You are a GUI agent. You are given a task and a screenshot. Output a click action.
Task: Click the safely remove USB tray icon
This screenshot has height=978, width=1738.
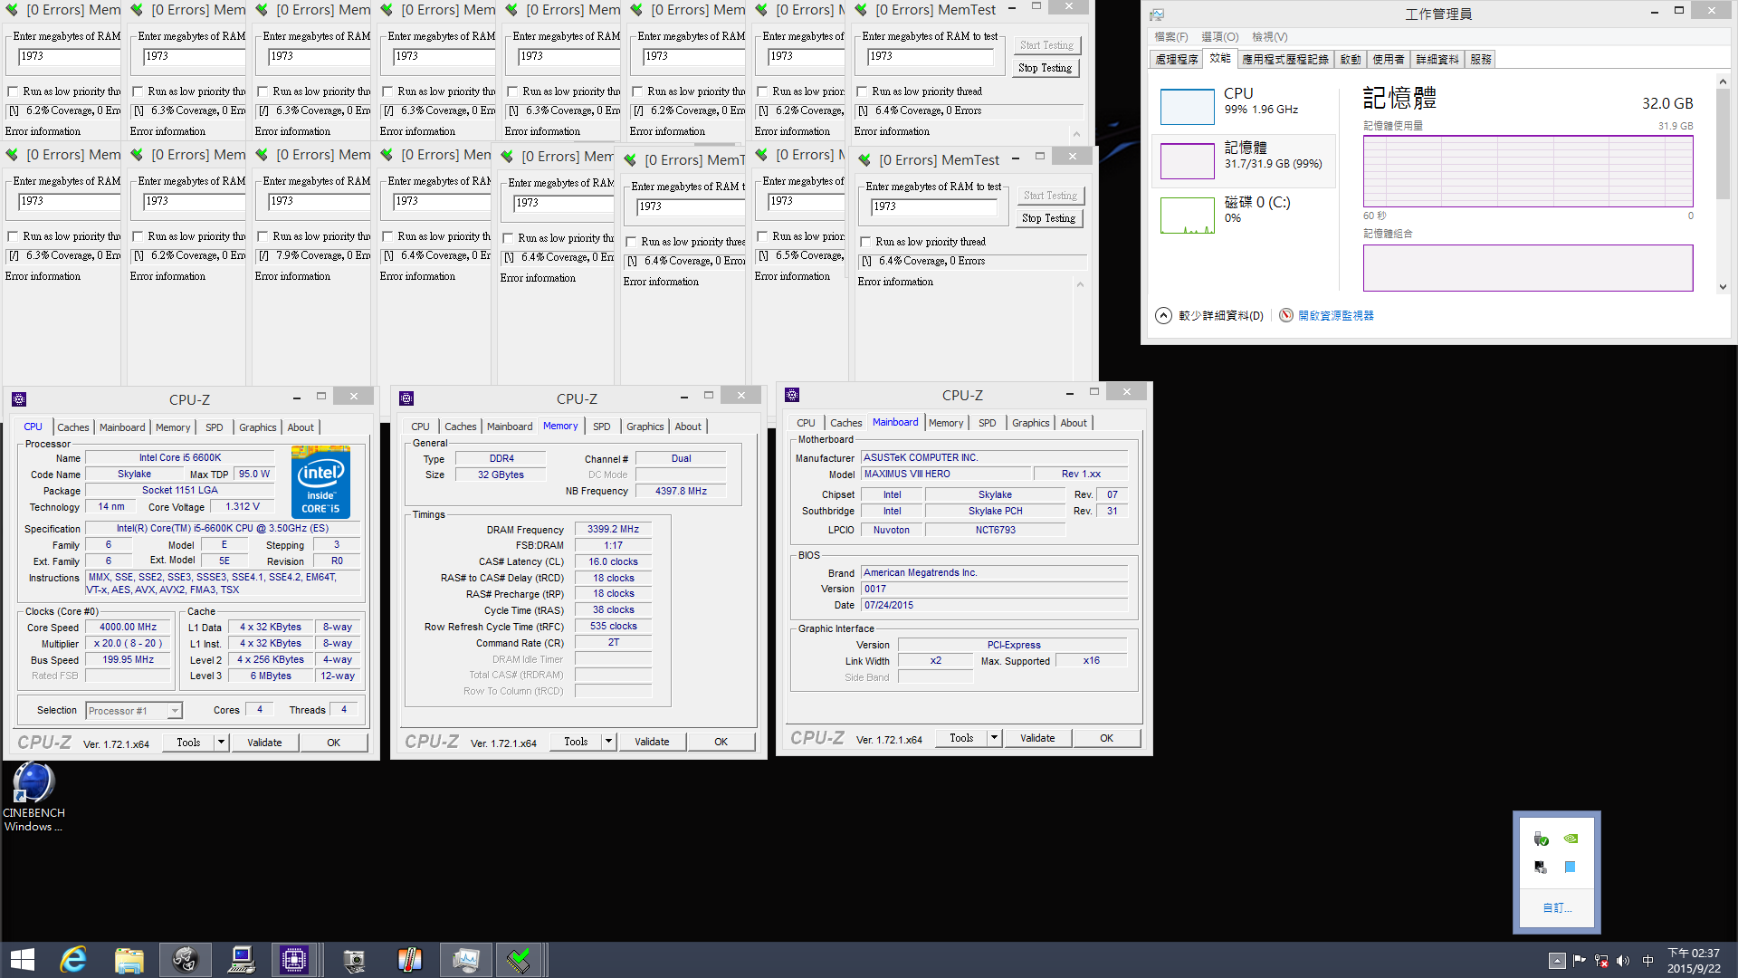click(1541, 839)
